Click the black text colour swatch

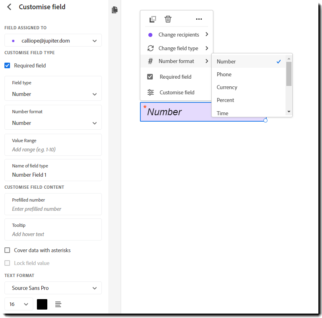tap(42, 304)
